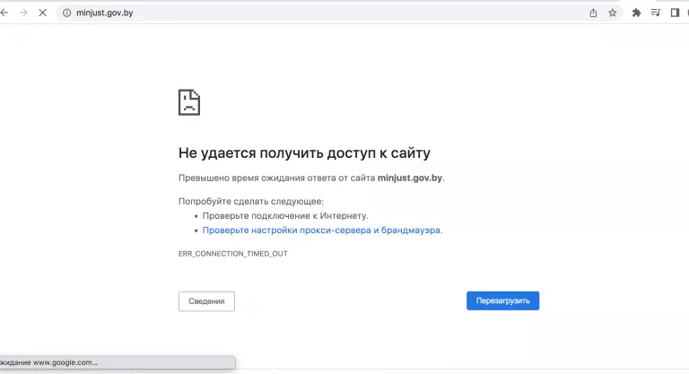Click the forward navigation arrow
This screenshot has width=689, height=374.
(23, 13)
